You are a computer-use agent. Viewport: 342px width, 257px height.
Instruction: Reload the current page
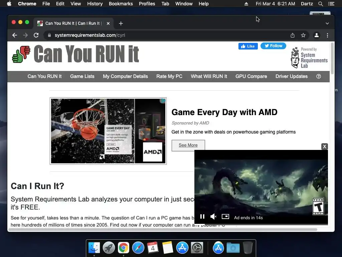pos(36,35)
